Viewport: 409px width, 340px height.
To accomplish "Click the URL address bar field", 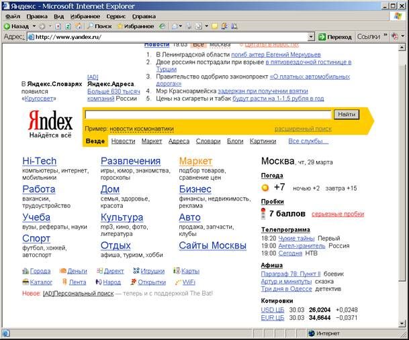I will pyautogui.click(x=171, y=37).
